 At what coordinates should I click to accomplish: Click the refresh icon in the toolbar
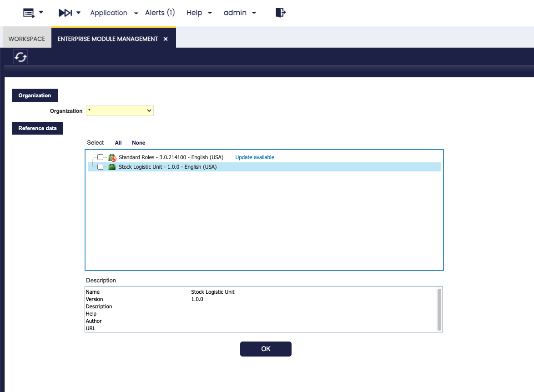(20, 57)
